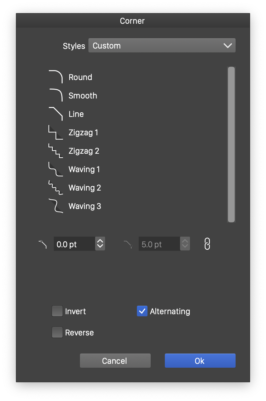Confirm with the Ok button
The height and width of the screenshot is (401, 266).
200,361
